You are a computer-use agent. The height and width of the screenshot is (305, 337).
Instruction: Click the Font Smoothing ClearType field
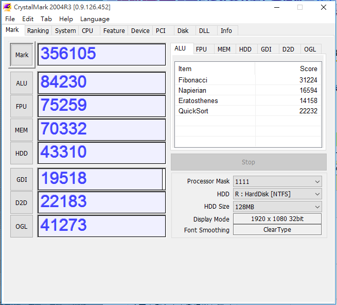point(277,230)
